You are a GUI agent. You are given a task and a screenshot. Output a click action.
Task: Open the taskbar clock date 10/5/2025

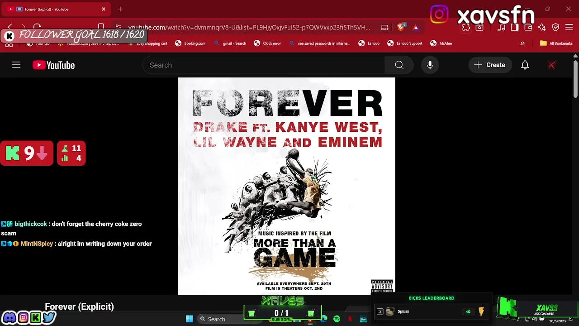(x=558, y=321)
